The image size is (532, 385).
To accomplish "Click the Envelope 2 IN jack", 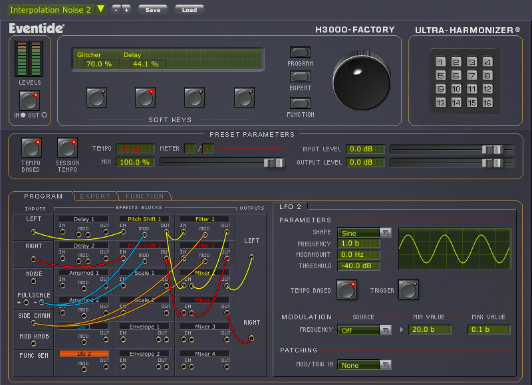I will click(123, 366).
